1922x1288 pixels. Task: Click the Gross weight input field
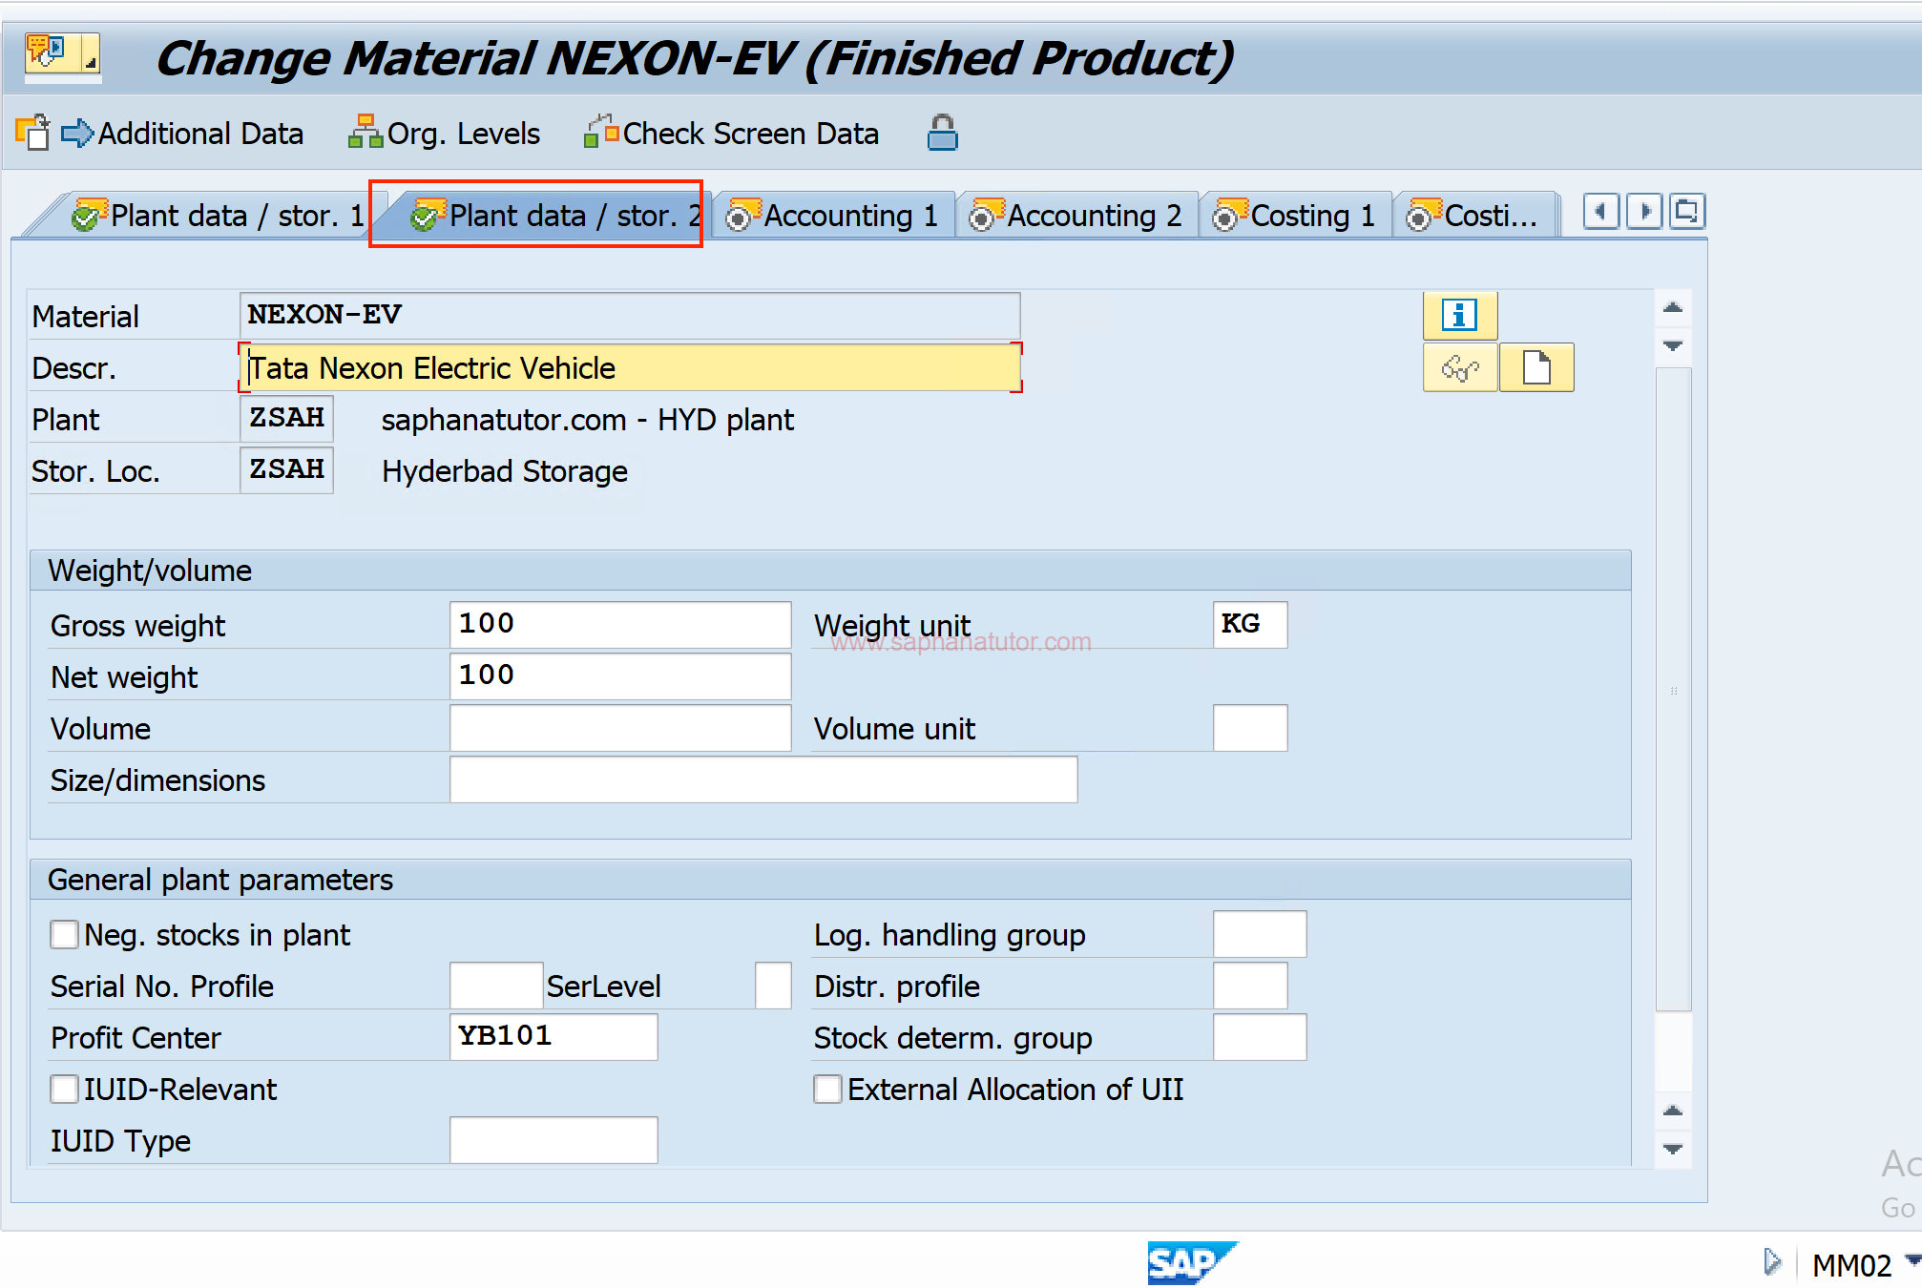[x=620, y=624]
